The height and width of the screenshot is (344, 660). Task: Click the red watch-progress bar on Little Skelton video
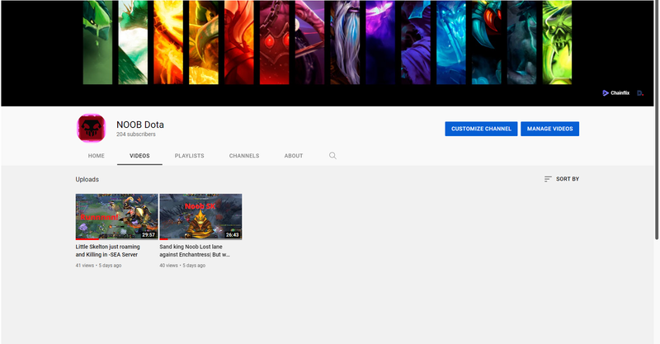click(87, 239)
